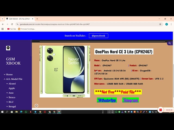This screenshot has width=174, height=130.
Task: Click the GSM XBOOK site title
Action: (x=13, y=61)
